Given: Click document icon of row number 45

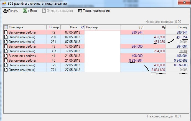Looking at the screenshot, I should point(6,60).
